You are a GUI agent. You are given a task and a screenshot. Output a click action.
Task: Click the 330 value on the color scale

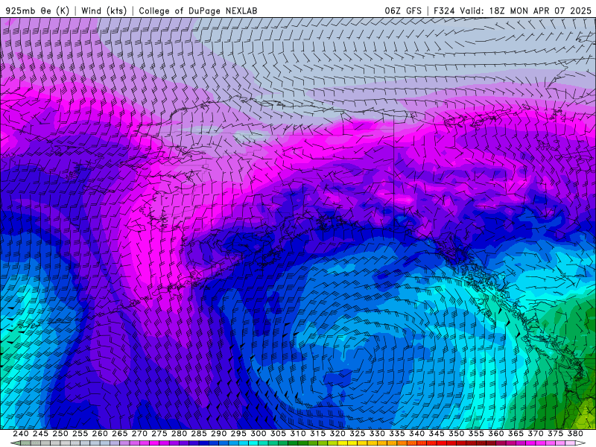tap(377, 434)
